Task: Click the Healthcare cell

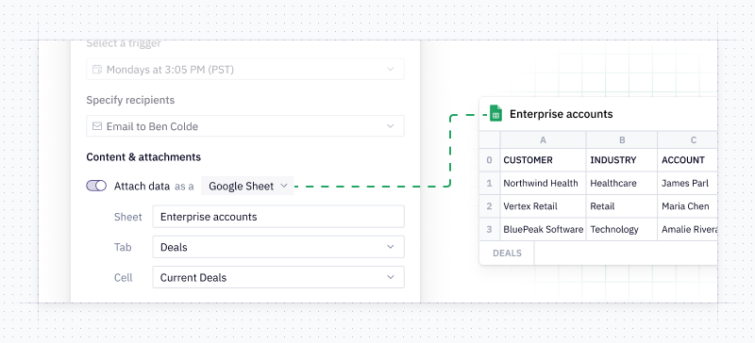Action: [x=622, y=184]
